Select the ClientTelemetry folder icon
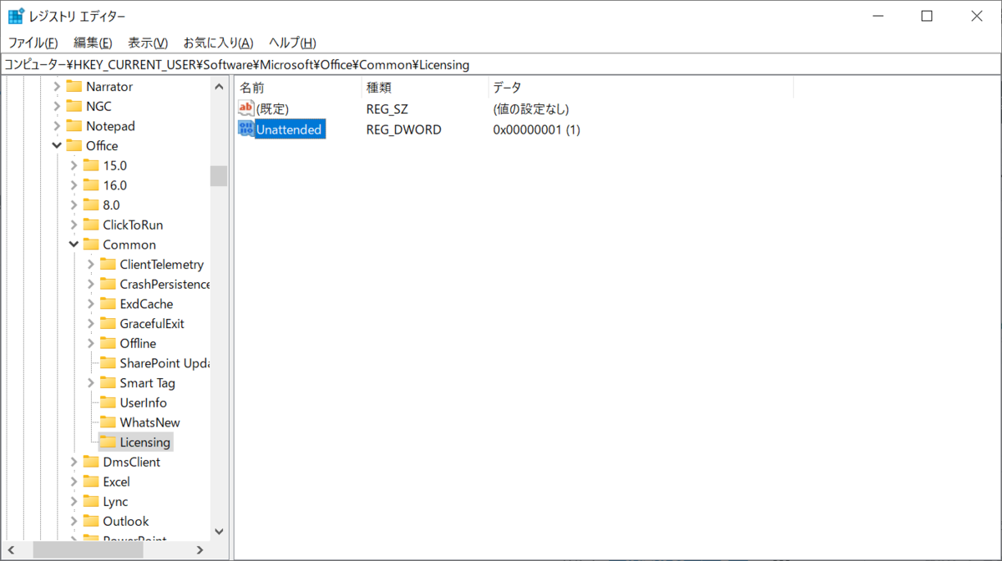This screenshot has height=561, width=1002. click(x=107, y=265)
